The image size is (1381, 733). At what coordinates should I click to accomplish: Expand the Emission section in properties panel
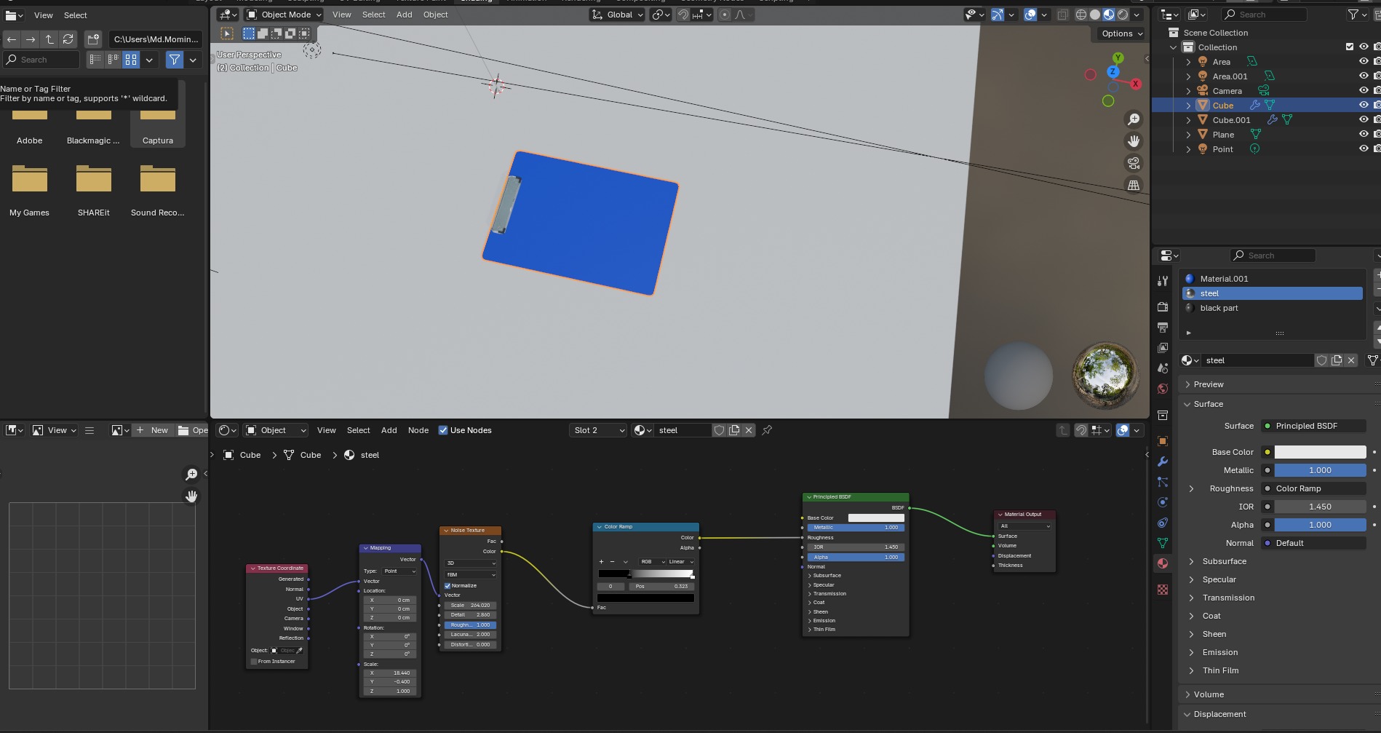(x=1191, y=652)
